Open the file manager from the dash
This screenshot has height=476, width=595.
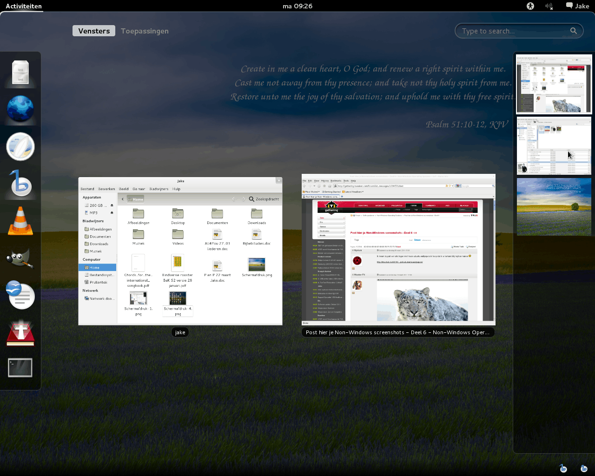pyautogui.click(x=20, y=73)
